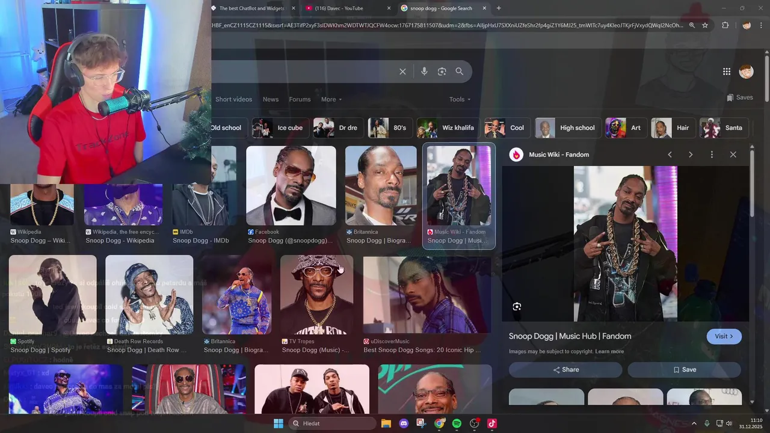The image size is (770, 433).
Task: Open Google Lens search by image
Action: tap(442, 72)
